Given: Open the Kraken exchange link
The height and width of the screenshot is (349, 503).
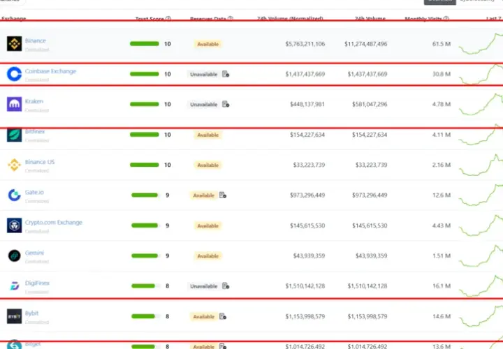Looking at the screenshot, I should coord(34,101).
